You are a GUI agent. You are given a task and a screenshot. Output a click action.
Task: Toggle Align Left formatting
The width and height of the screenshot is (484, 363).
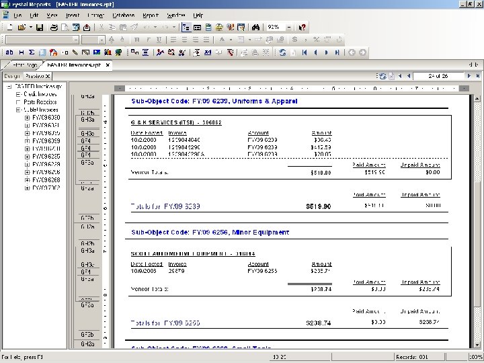coord(173,40)
